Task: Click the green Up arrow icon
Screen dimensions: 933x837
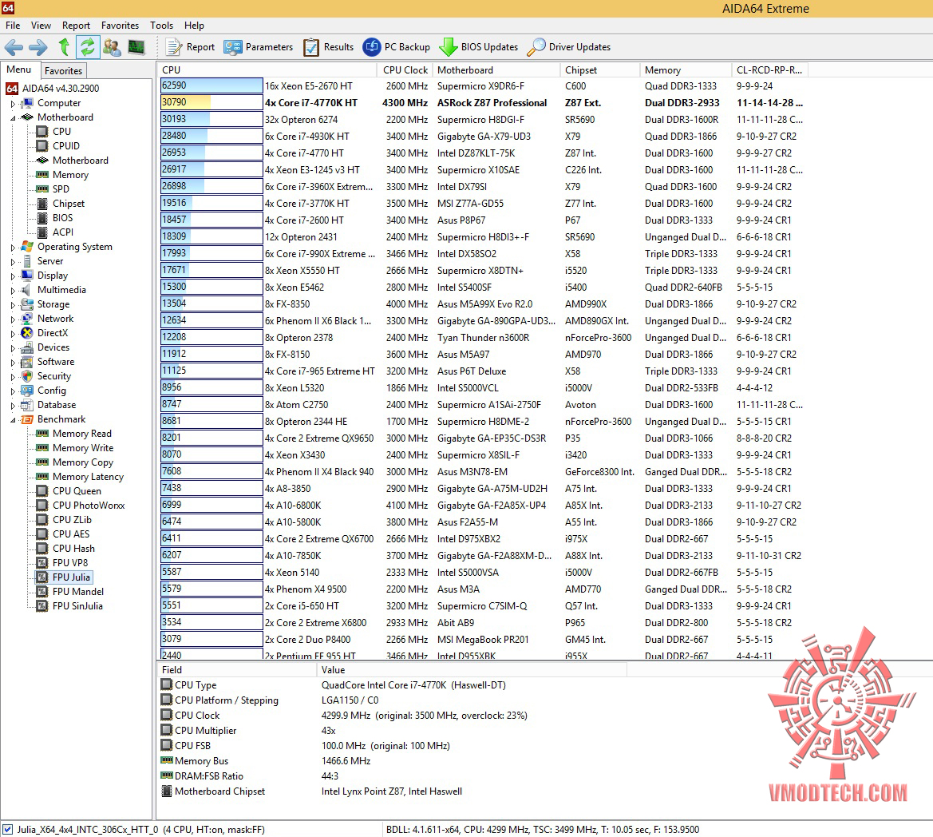Action: pos(64,47)
